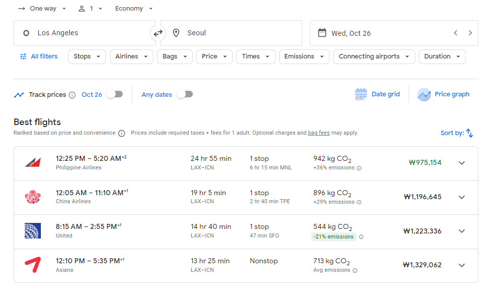Toggle Any dates price tracking
Image resolution: width=494 pixels, height=293 pixels.
coord(185,94)
